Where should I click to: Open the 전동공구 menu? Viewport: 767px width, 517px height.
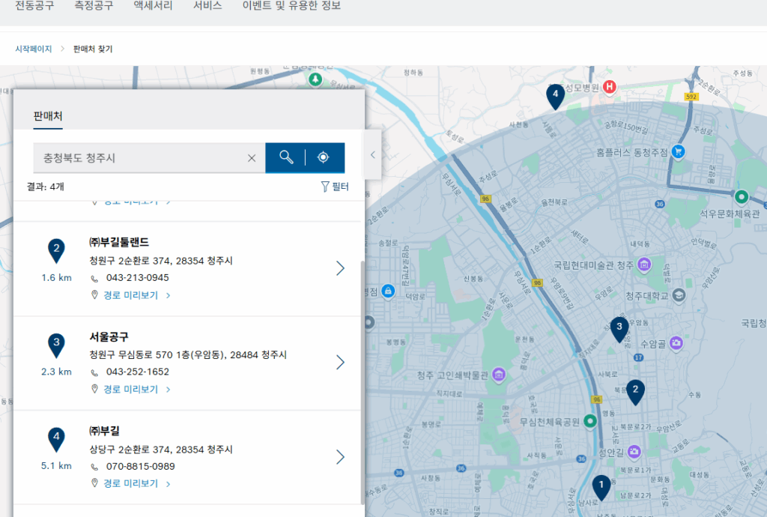34,6
